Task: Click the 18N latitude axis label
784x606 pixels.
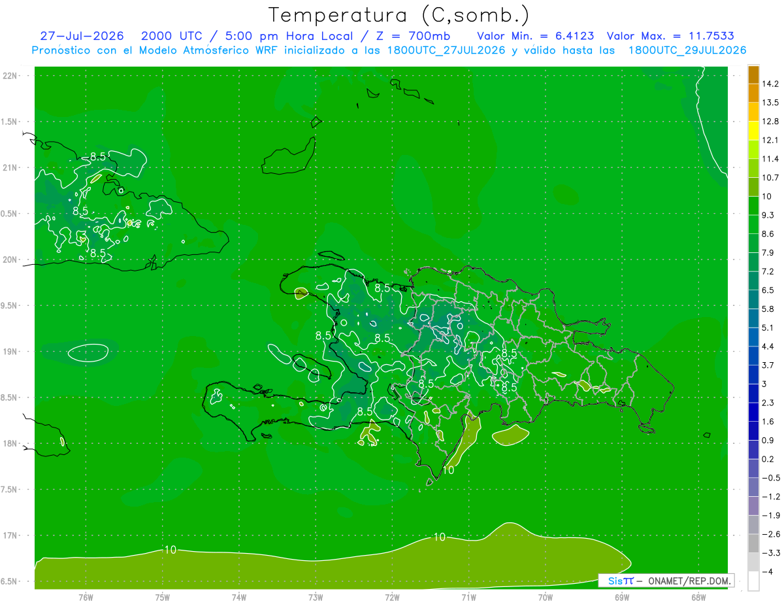Action: [10, 444]
